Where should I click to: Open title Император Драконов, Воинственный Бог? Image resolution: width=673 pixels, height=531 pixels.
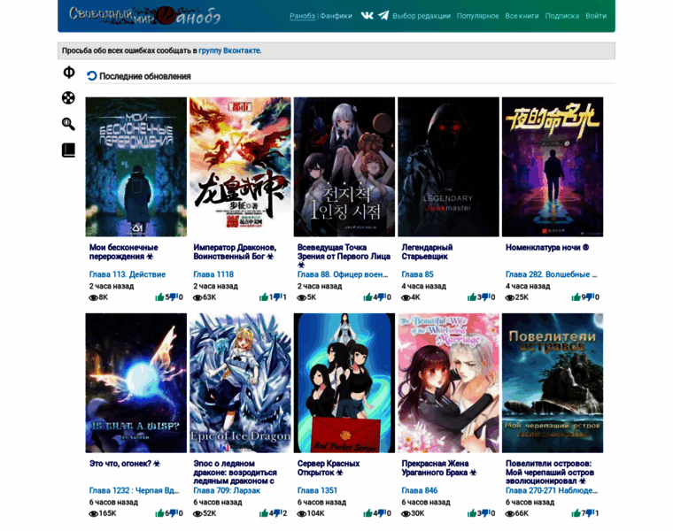click(x=235, y=251)
